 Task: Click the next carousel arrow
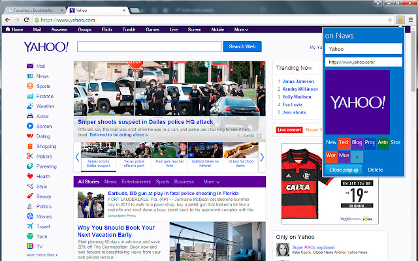pos(262,157)
